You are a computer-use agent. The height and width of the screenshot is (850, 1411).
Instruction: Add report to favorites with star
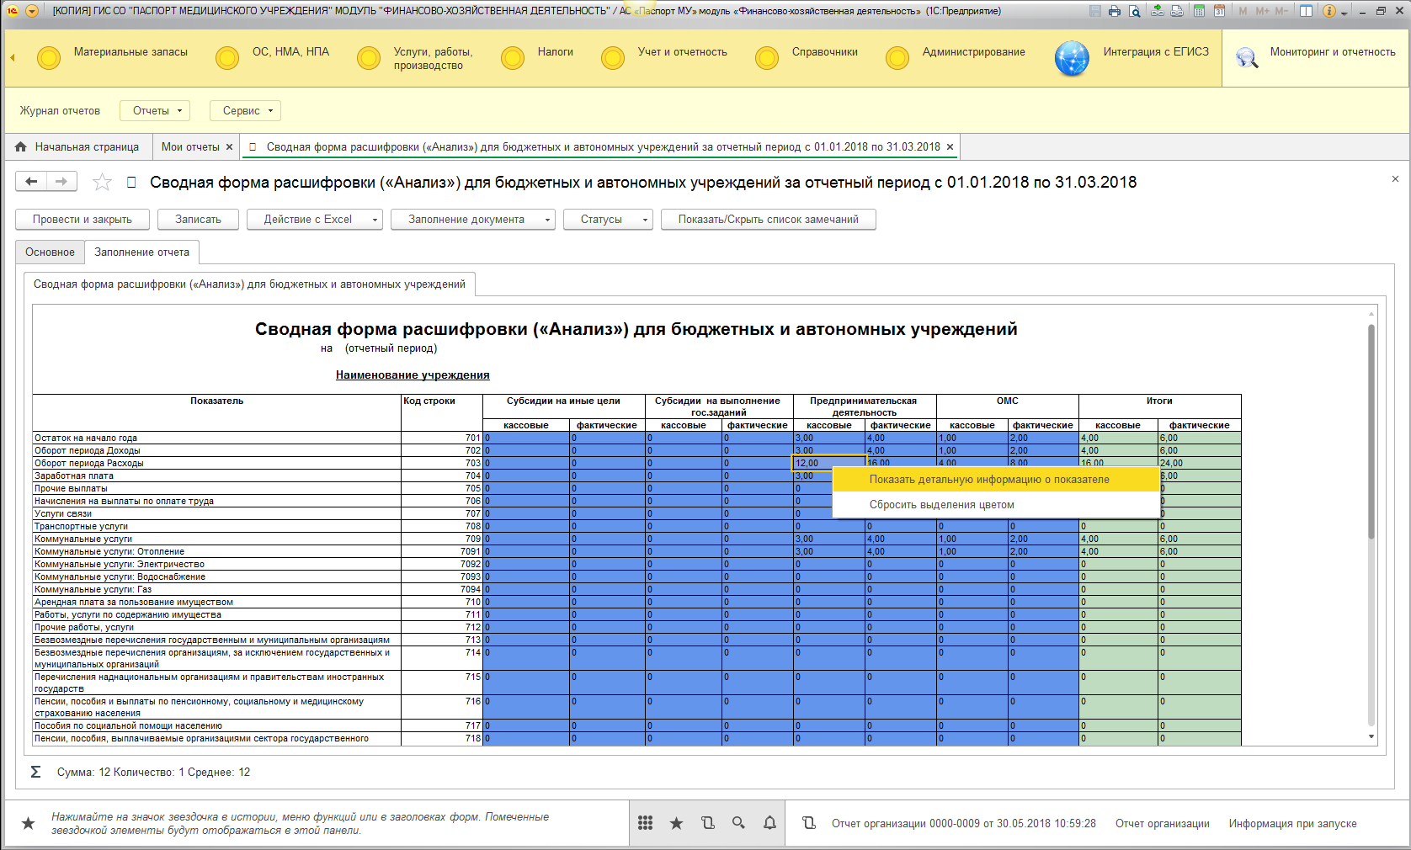click(x=102, y=182)
